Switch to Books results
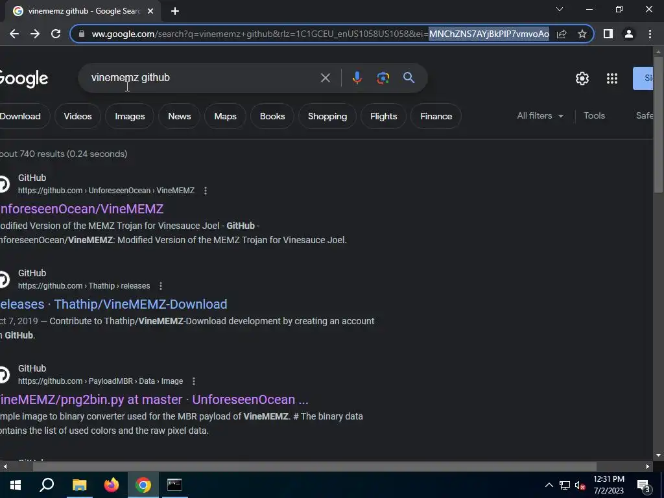 (x=272, y=116)
